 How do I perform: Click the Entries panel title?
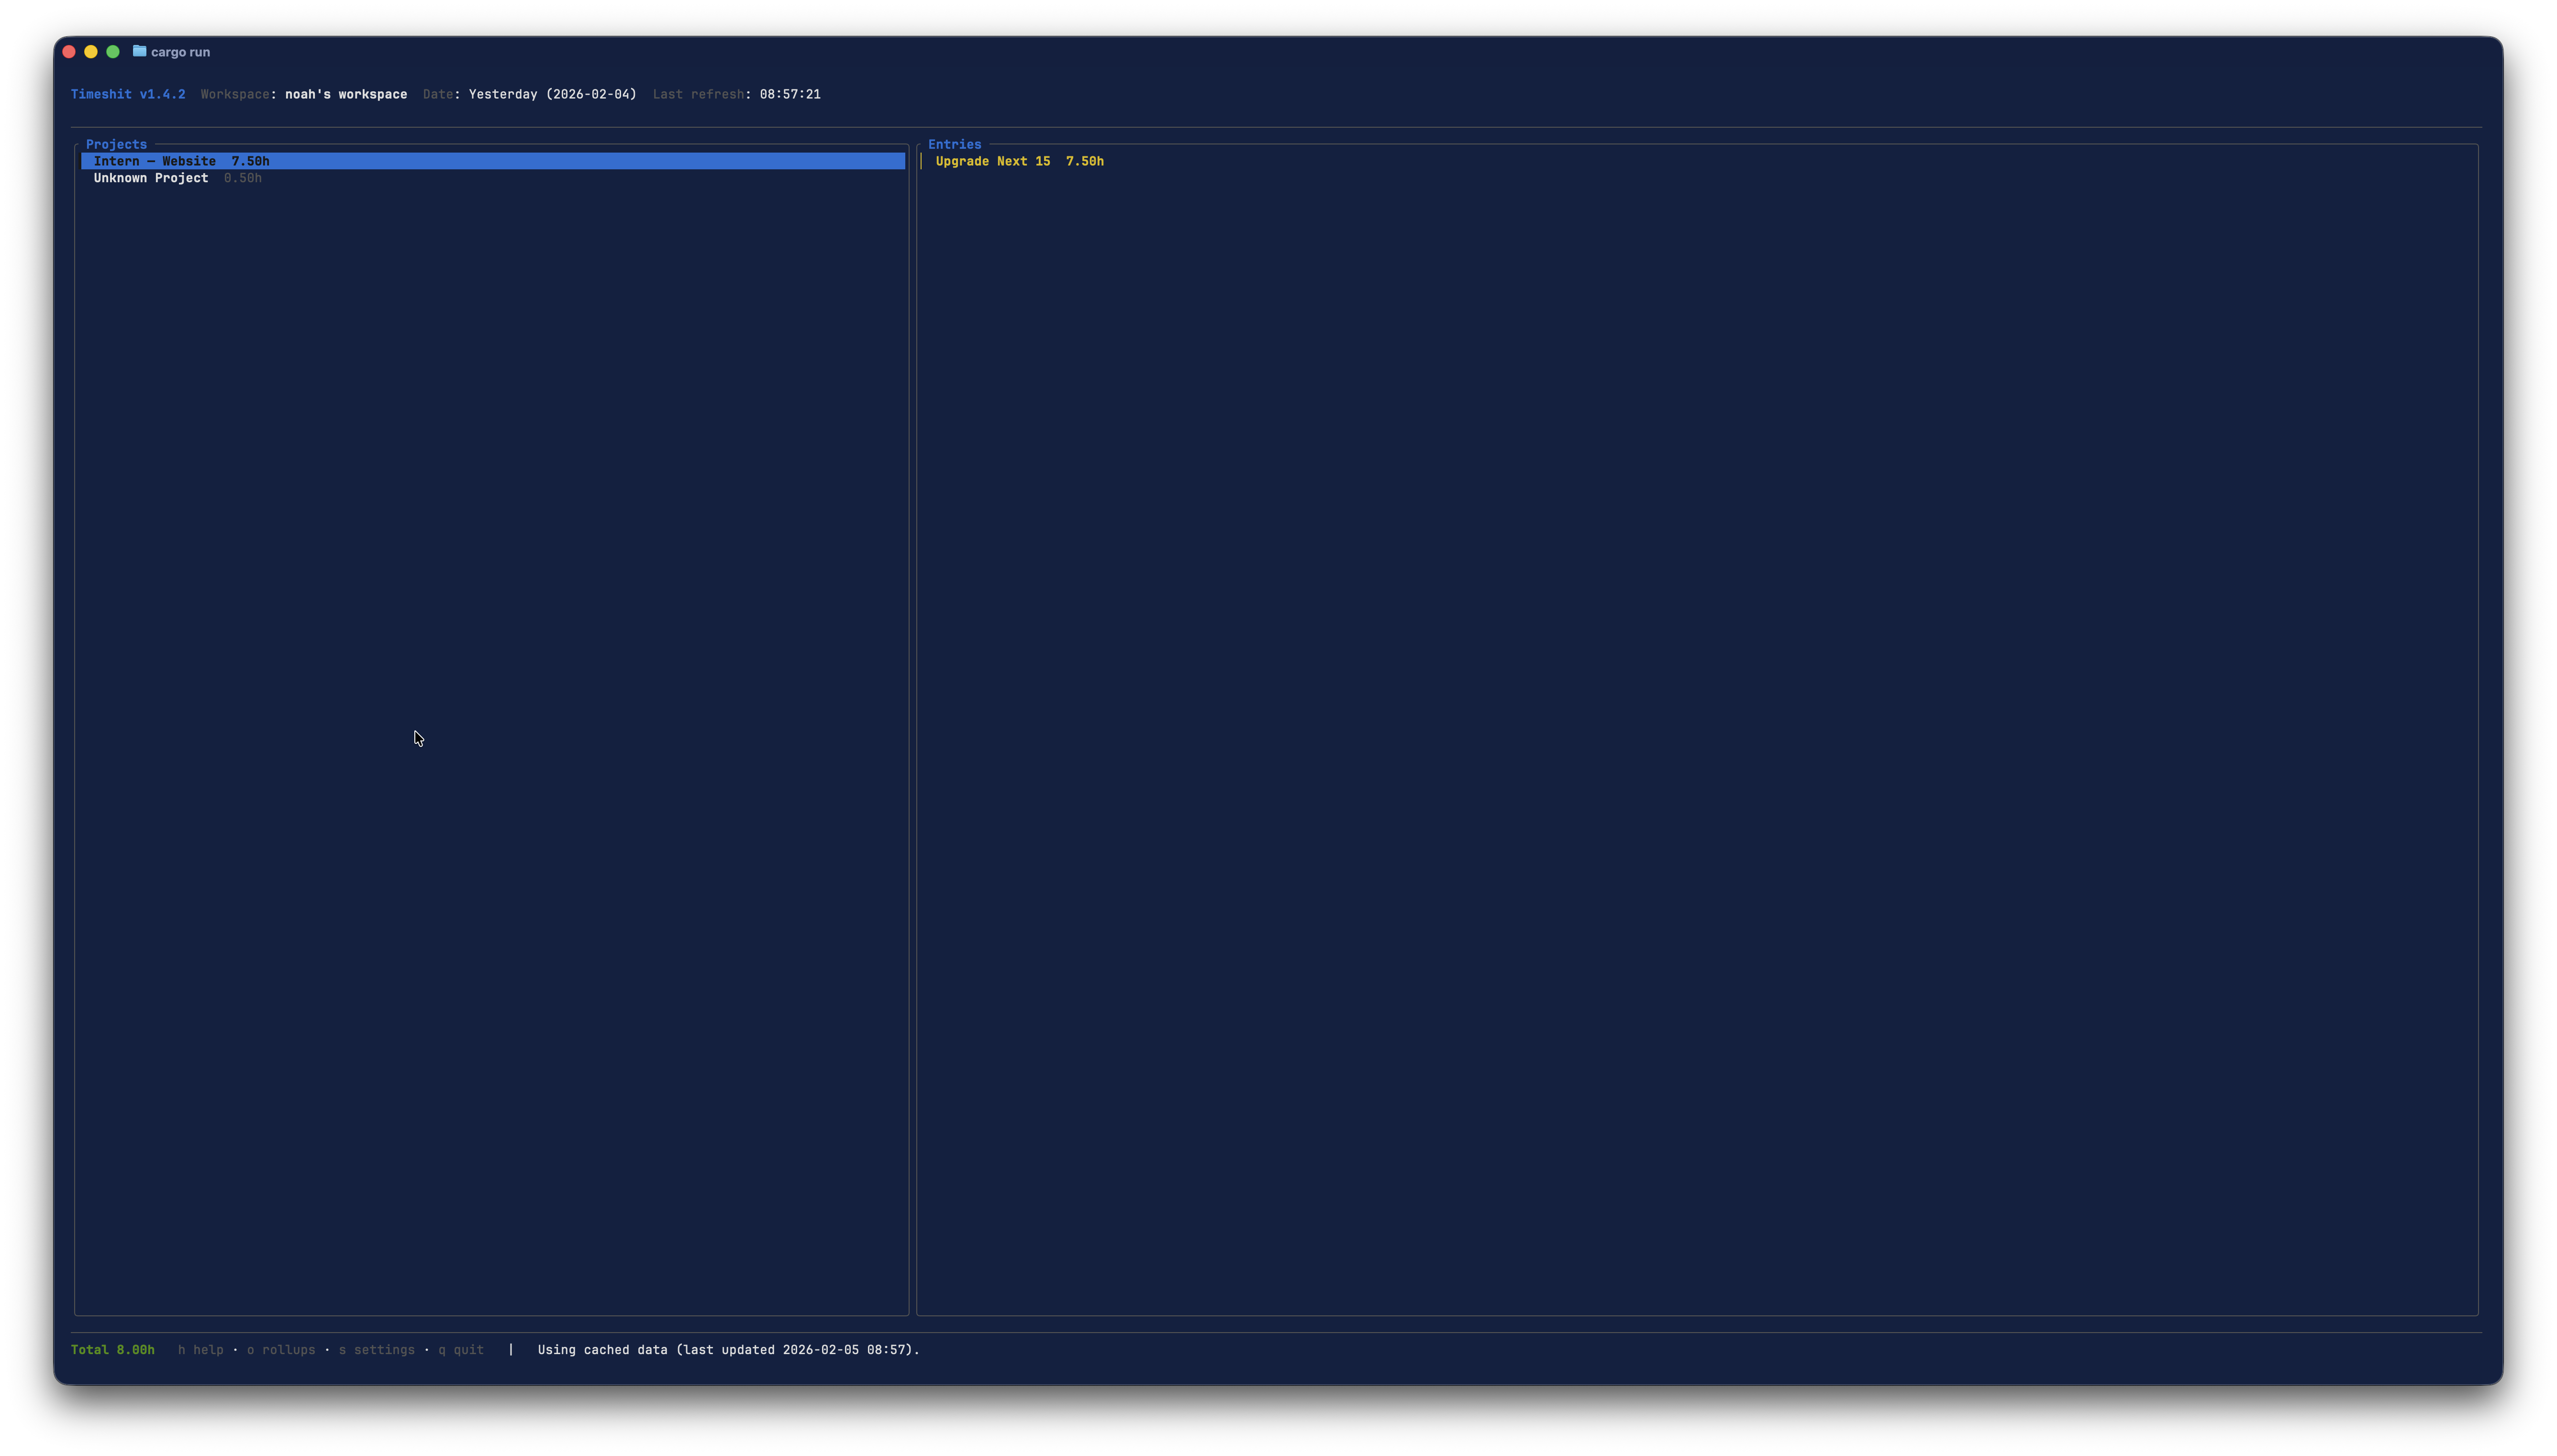coord(954,144)
